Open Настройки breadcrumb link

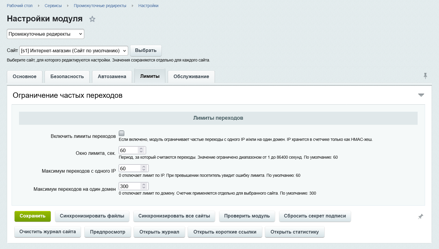pos(148,6)
